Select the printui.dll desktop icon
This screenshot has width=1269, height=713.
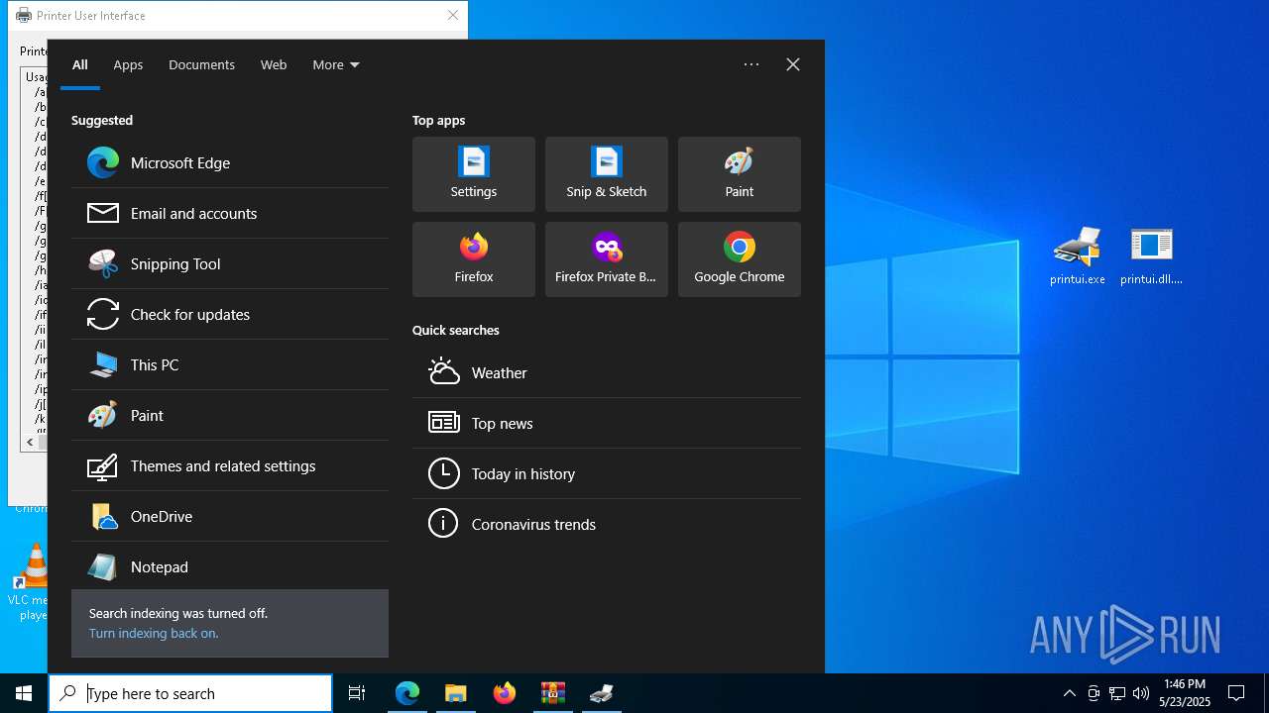pyautogui.click(x=1151, y=256)
